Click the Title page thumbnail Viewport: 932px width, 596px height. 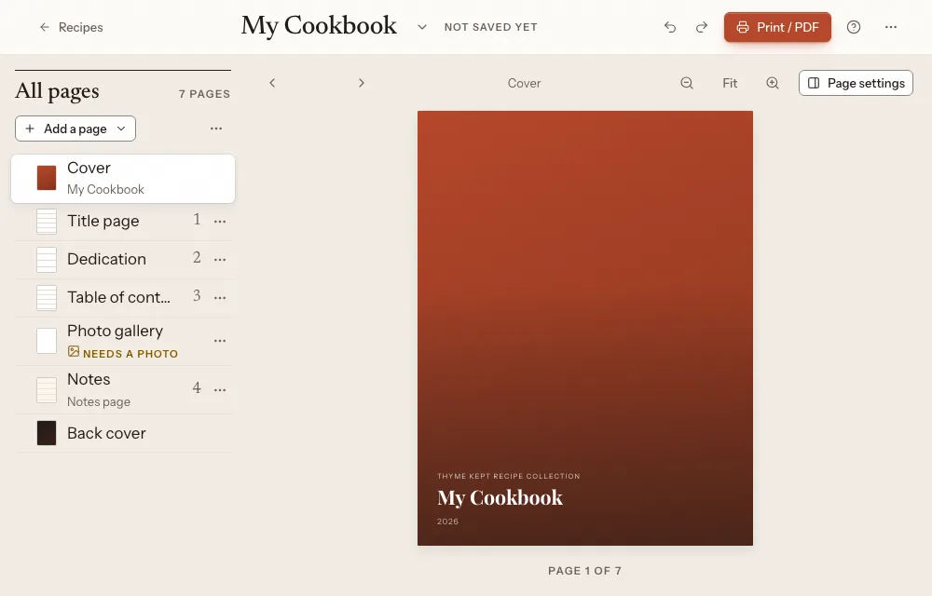47,222
